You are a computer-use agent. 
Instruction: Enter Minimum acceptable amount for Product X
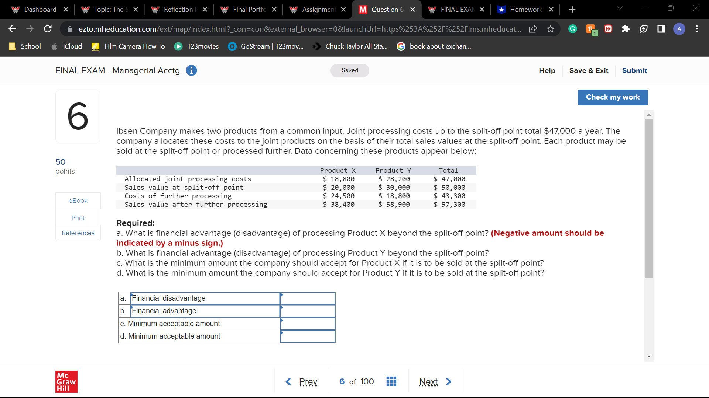pyautogui.click(x=307, y=323)
